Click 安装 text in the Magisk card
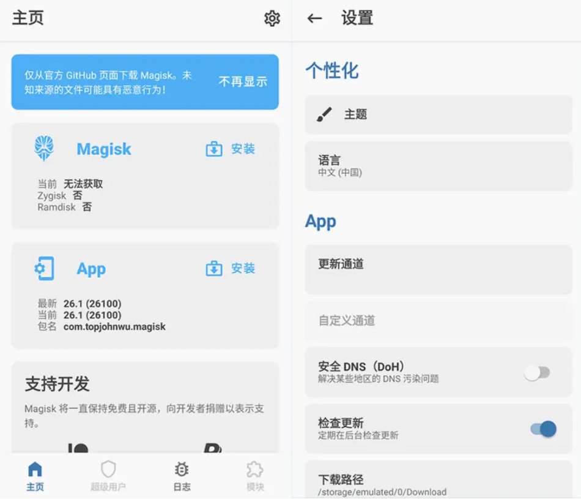The width and height of the screenshot is (581, 499). [x=243, y=149]
